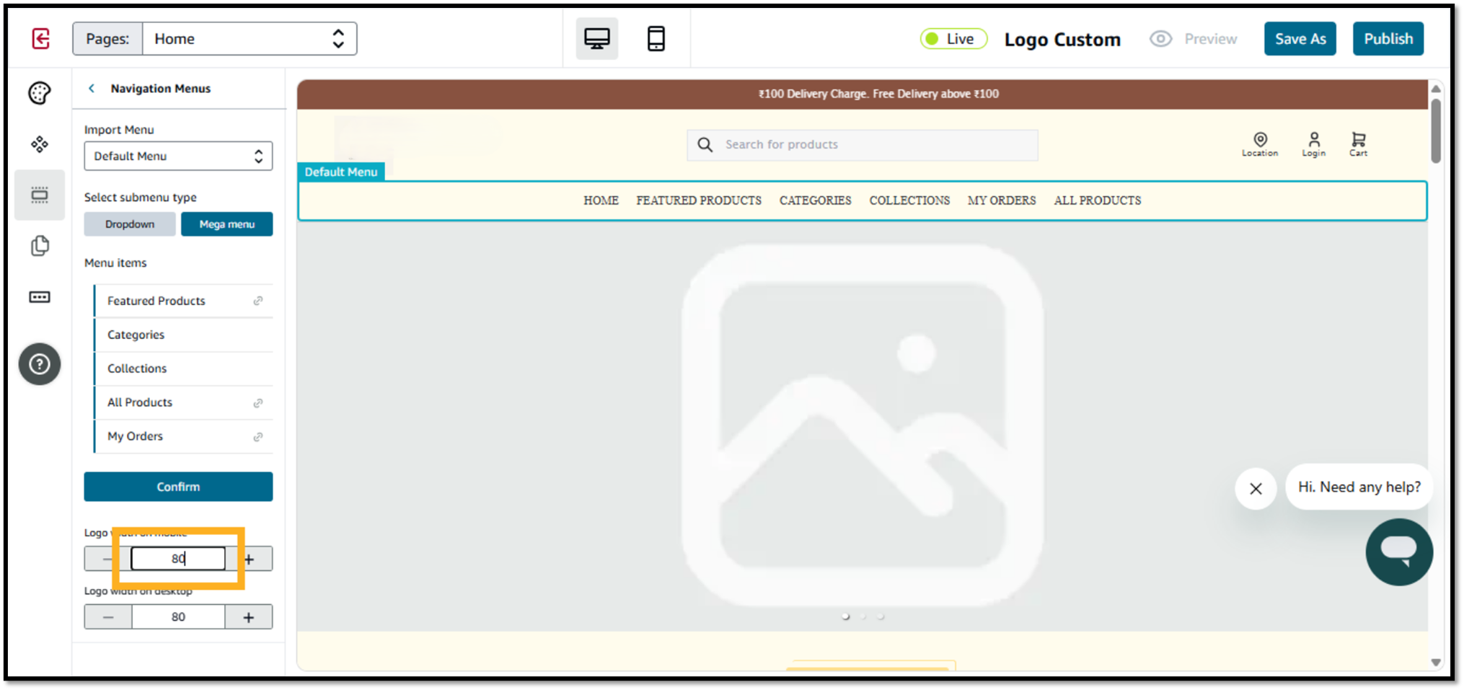Image resolution: width=1464 pixels, height=690 pixels.
Task: Go back from Navigation Menus panel
Action: click(x=92, y=89)
